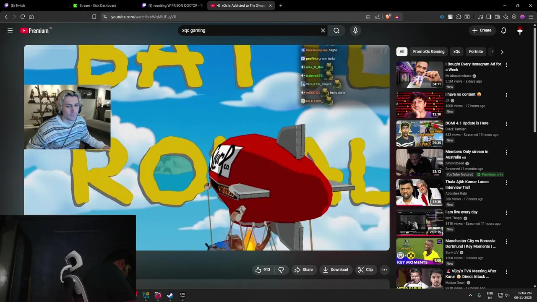
Task: Open Brave Shields lion icon
Action: [388, 17]
